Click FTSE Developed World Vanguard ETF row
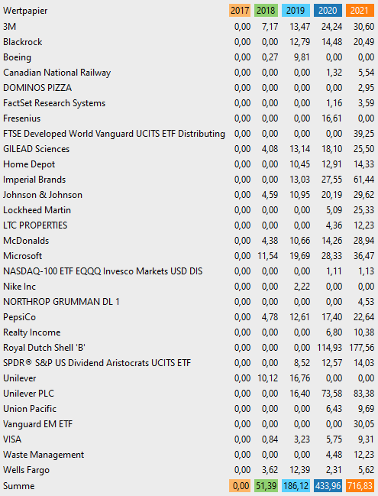Image resolution: width=378 pixels, height=496 pixels. click(x=189, y=134)
